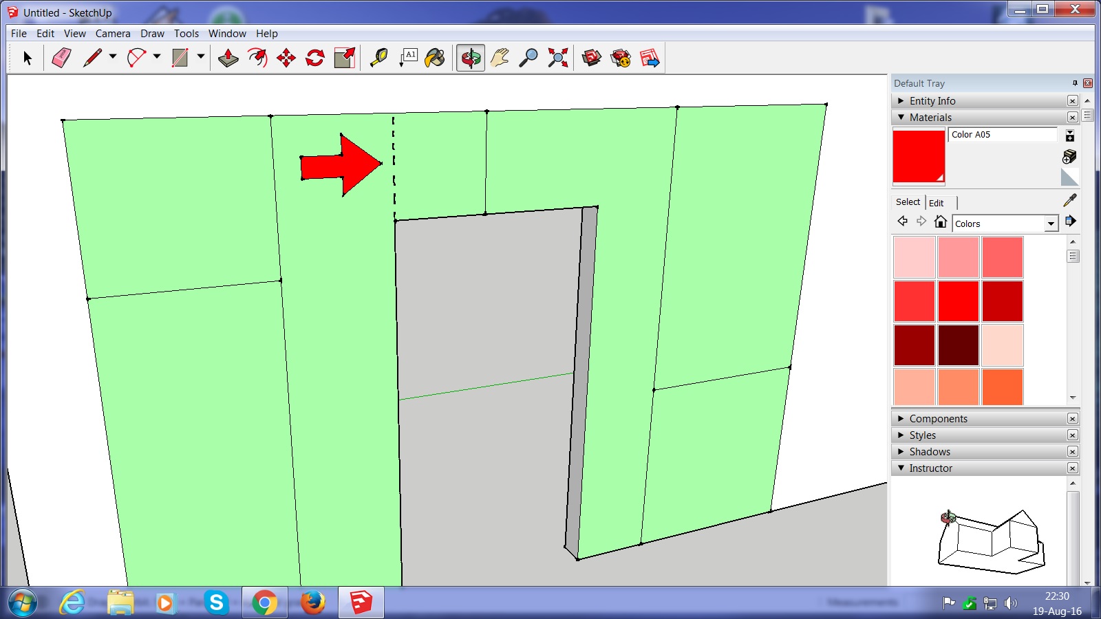
Task: Open the Camera menu
Action: [x=113, y=34]
